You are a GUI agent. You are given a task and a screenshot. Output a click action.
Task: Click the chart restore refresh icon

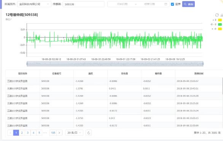coord(217,15)
